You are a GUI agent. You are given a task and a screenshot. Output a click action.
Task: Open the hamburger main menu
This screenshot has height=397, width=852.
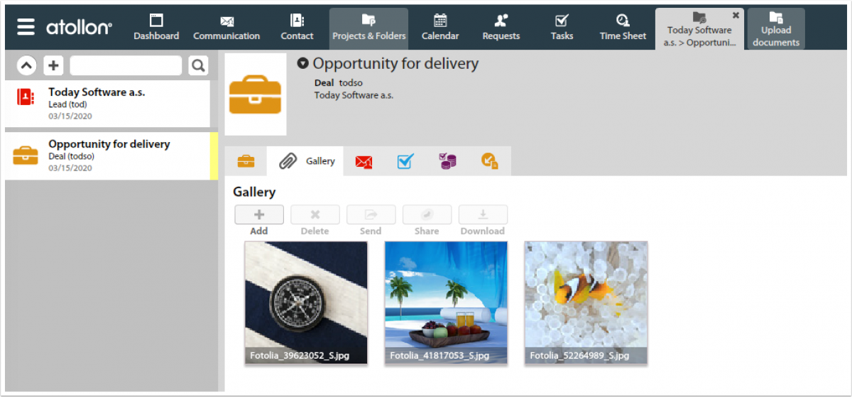click(26, 27)
